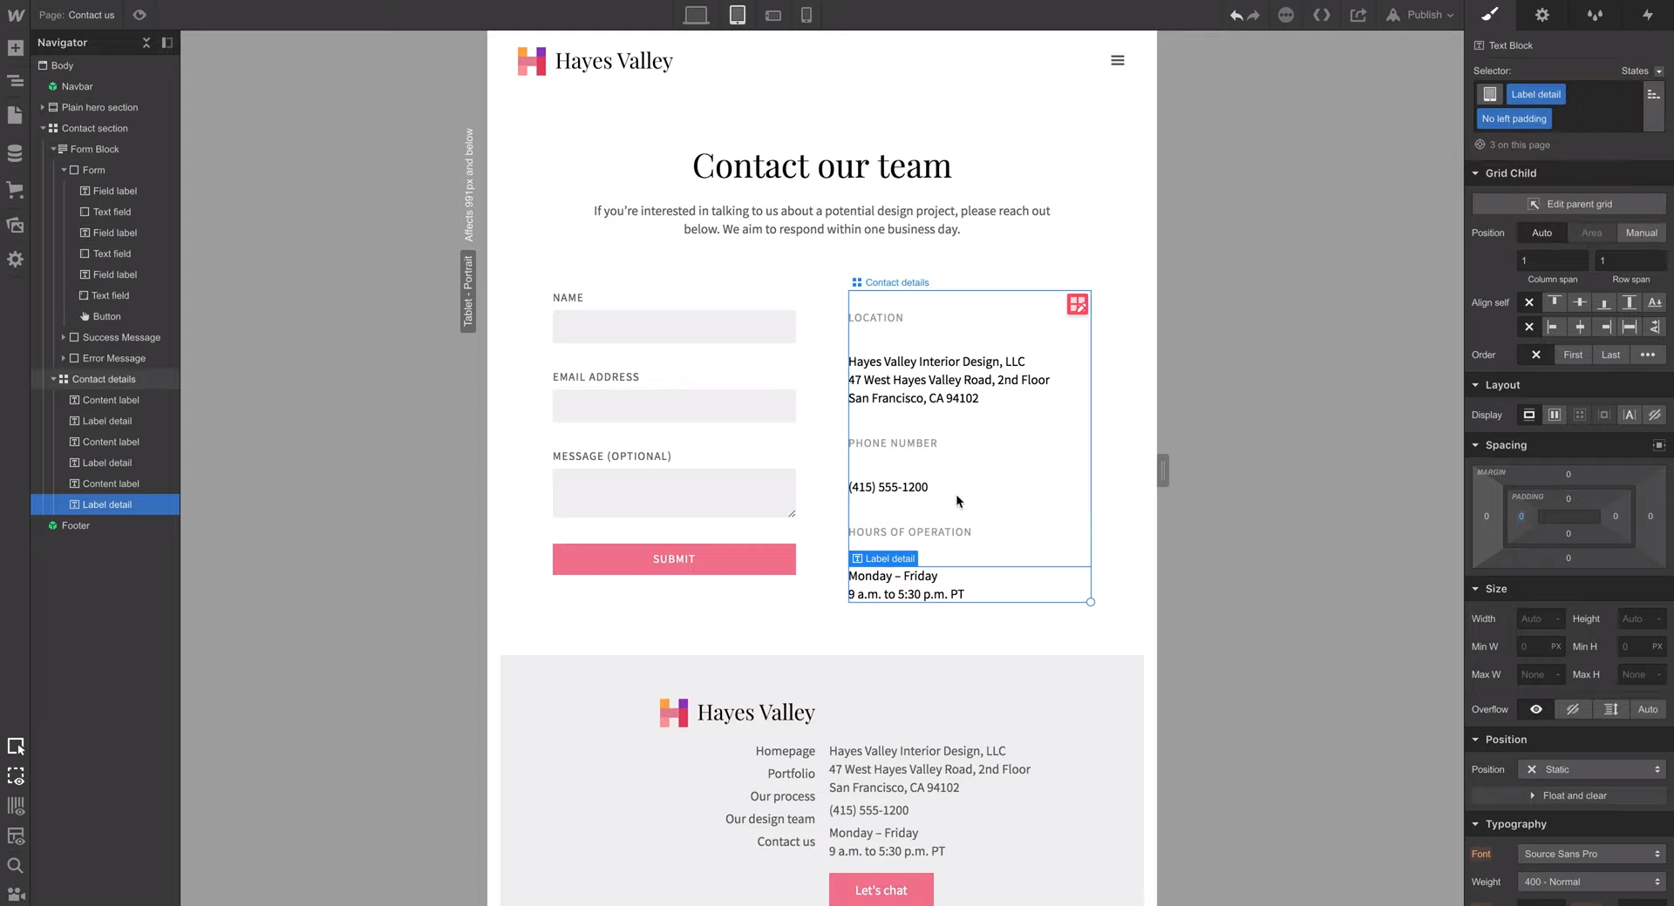Click the Publish button
The image size is (1674, 906).
point(1420,15)
